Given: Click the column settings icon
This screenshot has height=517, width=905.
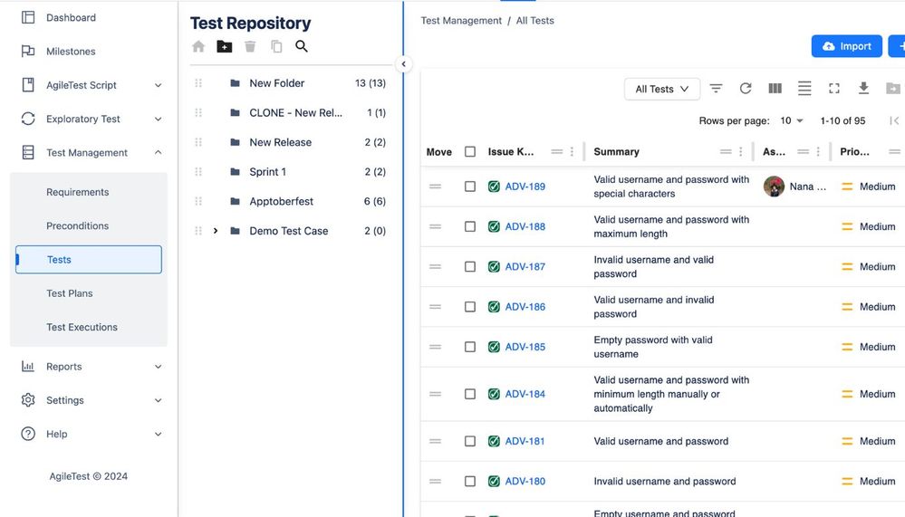Looking at the screenshot, I should [775, 89].
